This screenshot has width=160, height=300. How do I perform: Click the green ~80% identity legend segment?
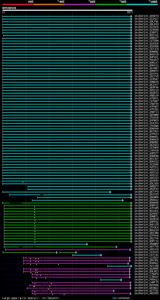point(111,4)
